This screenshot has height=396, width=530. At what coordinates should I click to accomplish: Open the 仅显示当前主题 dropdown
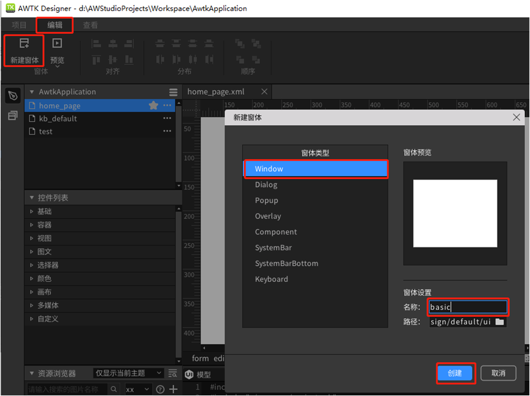coord(128,373)
